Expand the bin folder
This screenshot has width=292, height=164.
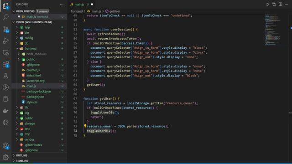26,33
